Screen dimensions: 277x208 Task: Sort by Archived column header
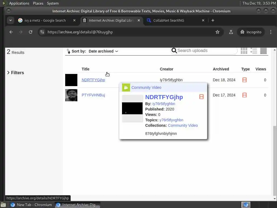pyautogui.click(x=221, y=69)
